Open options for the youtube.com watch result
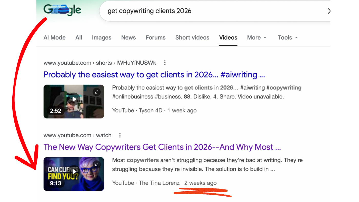Viewport: 359px width, 202px height. pos(120,135)
